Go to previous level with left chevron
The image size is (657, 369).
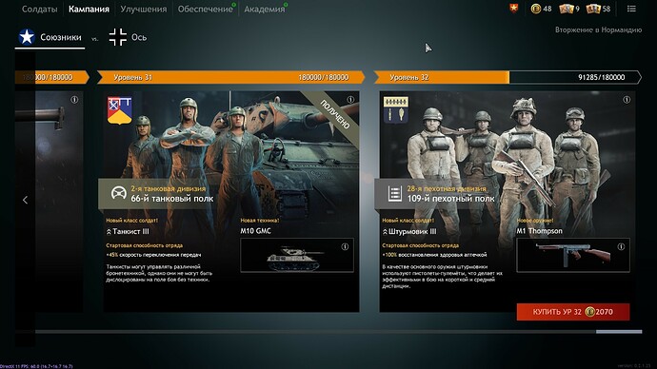25,200
